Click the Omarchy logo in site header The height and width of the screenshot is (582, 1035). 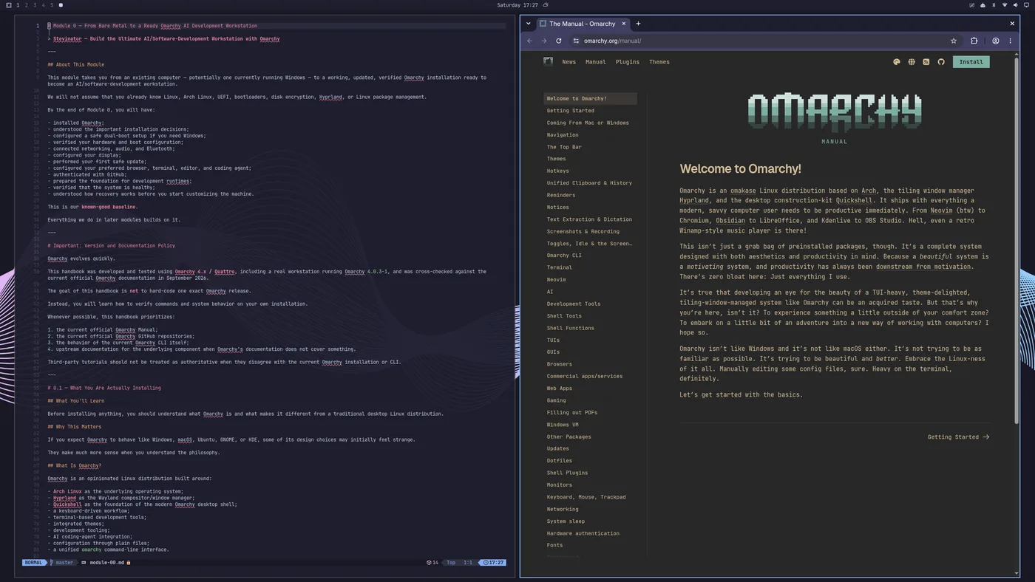[x=548, y=62]
